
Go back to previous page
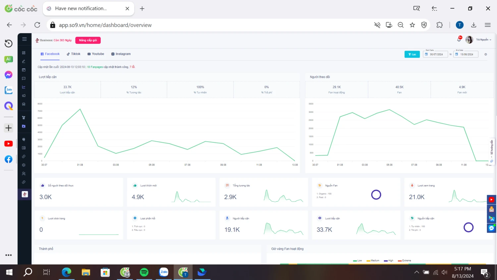click(x=9, y=25)
